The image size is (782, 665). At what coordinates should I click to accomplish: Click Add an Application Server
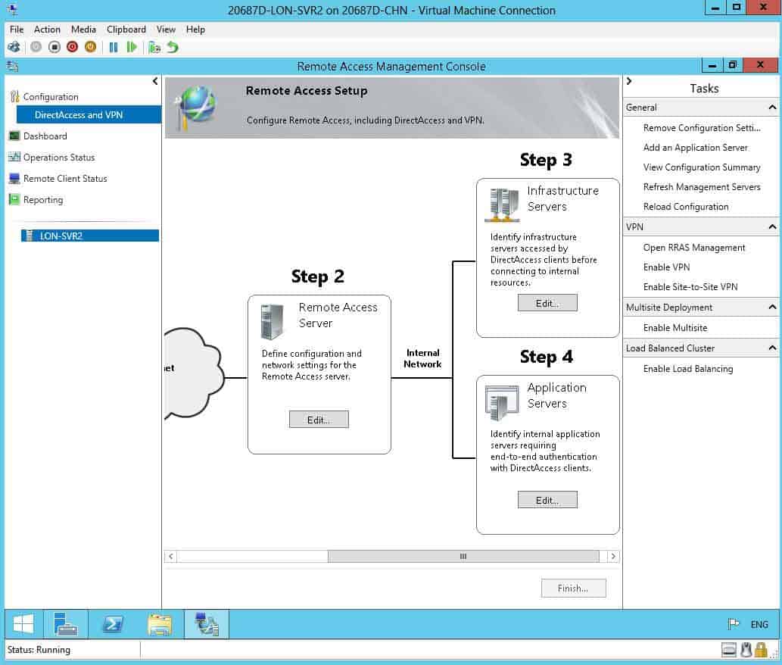695,147
